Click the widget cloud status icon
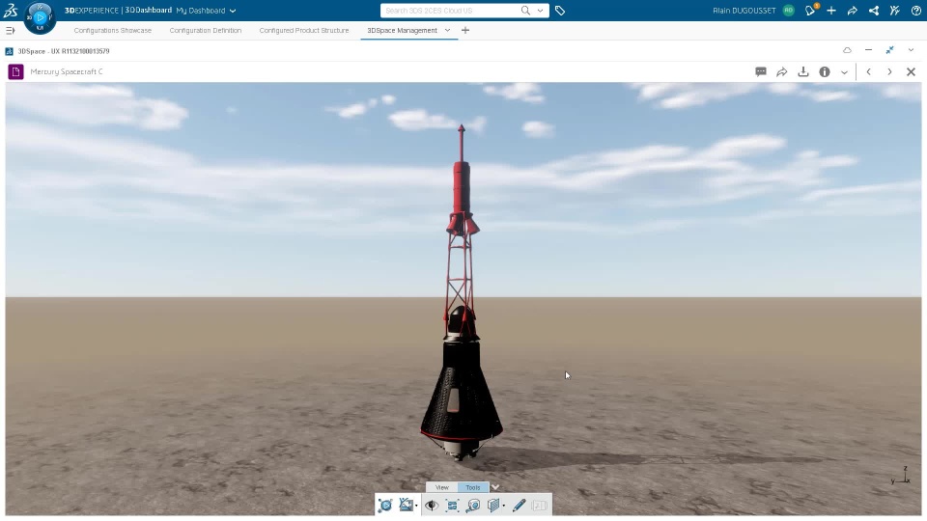The image size is (927, 521). click(847, 50)
